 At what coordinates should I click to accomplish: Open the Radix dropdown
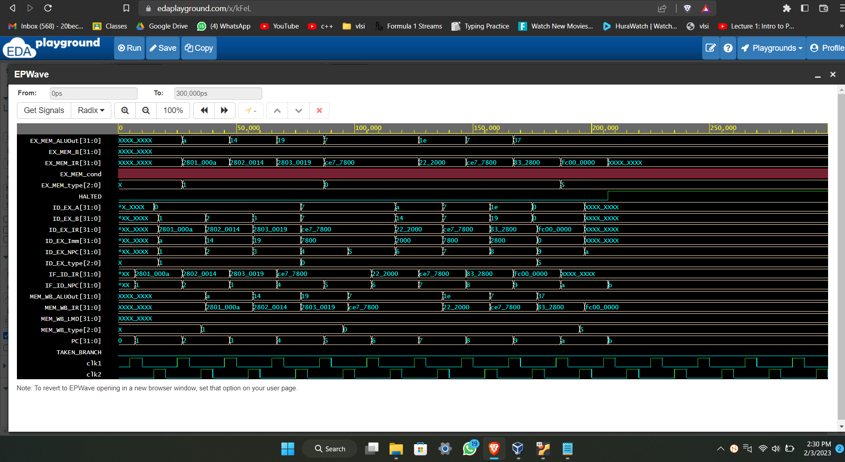pyautogui.click(x=91, y=110)
